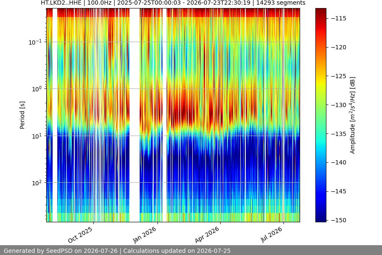The height and width of the screenshot is (255, 382).
Task: Click the 'Apr 2026' date axis label
Action: click(x=207, y=235)
